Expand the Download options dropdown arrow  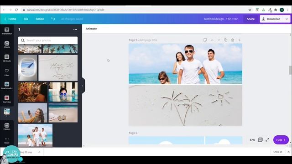(x=287, y=19)
